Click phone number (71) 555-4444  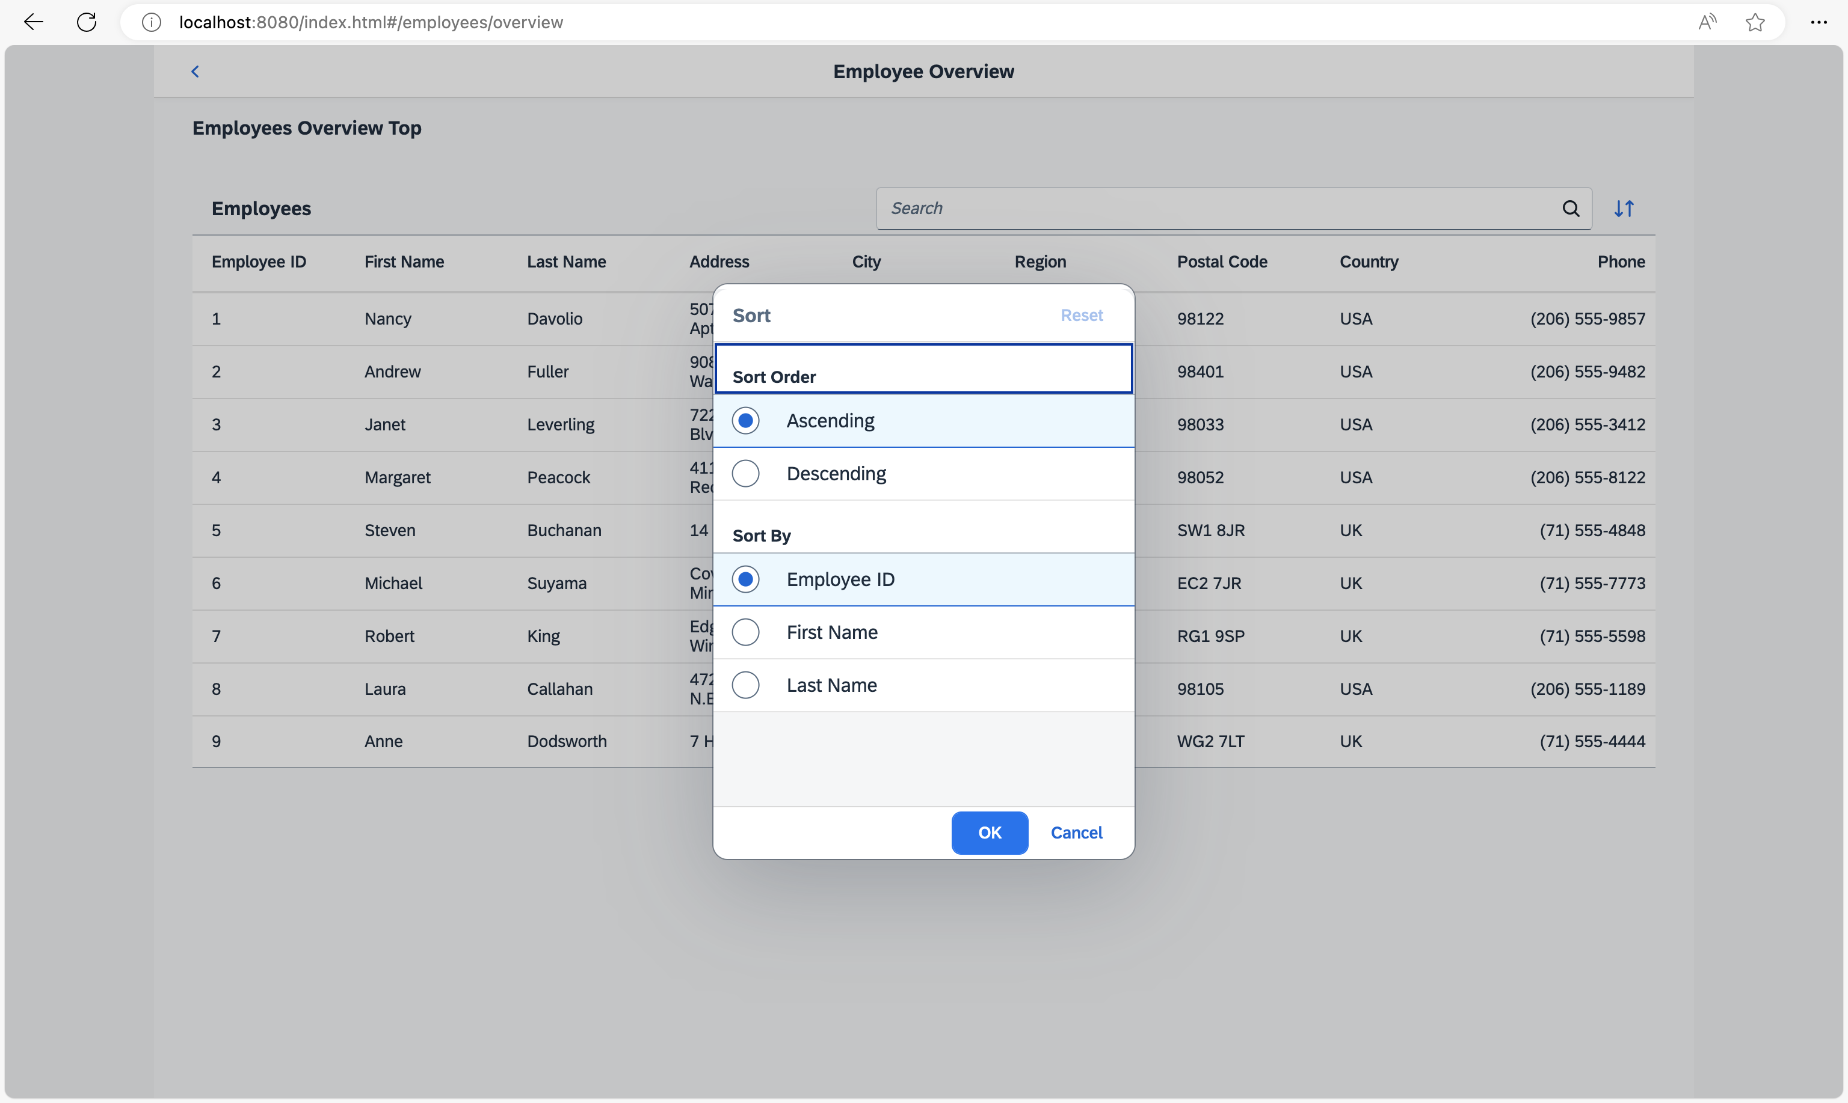[x=1592, y=741]
